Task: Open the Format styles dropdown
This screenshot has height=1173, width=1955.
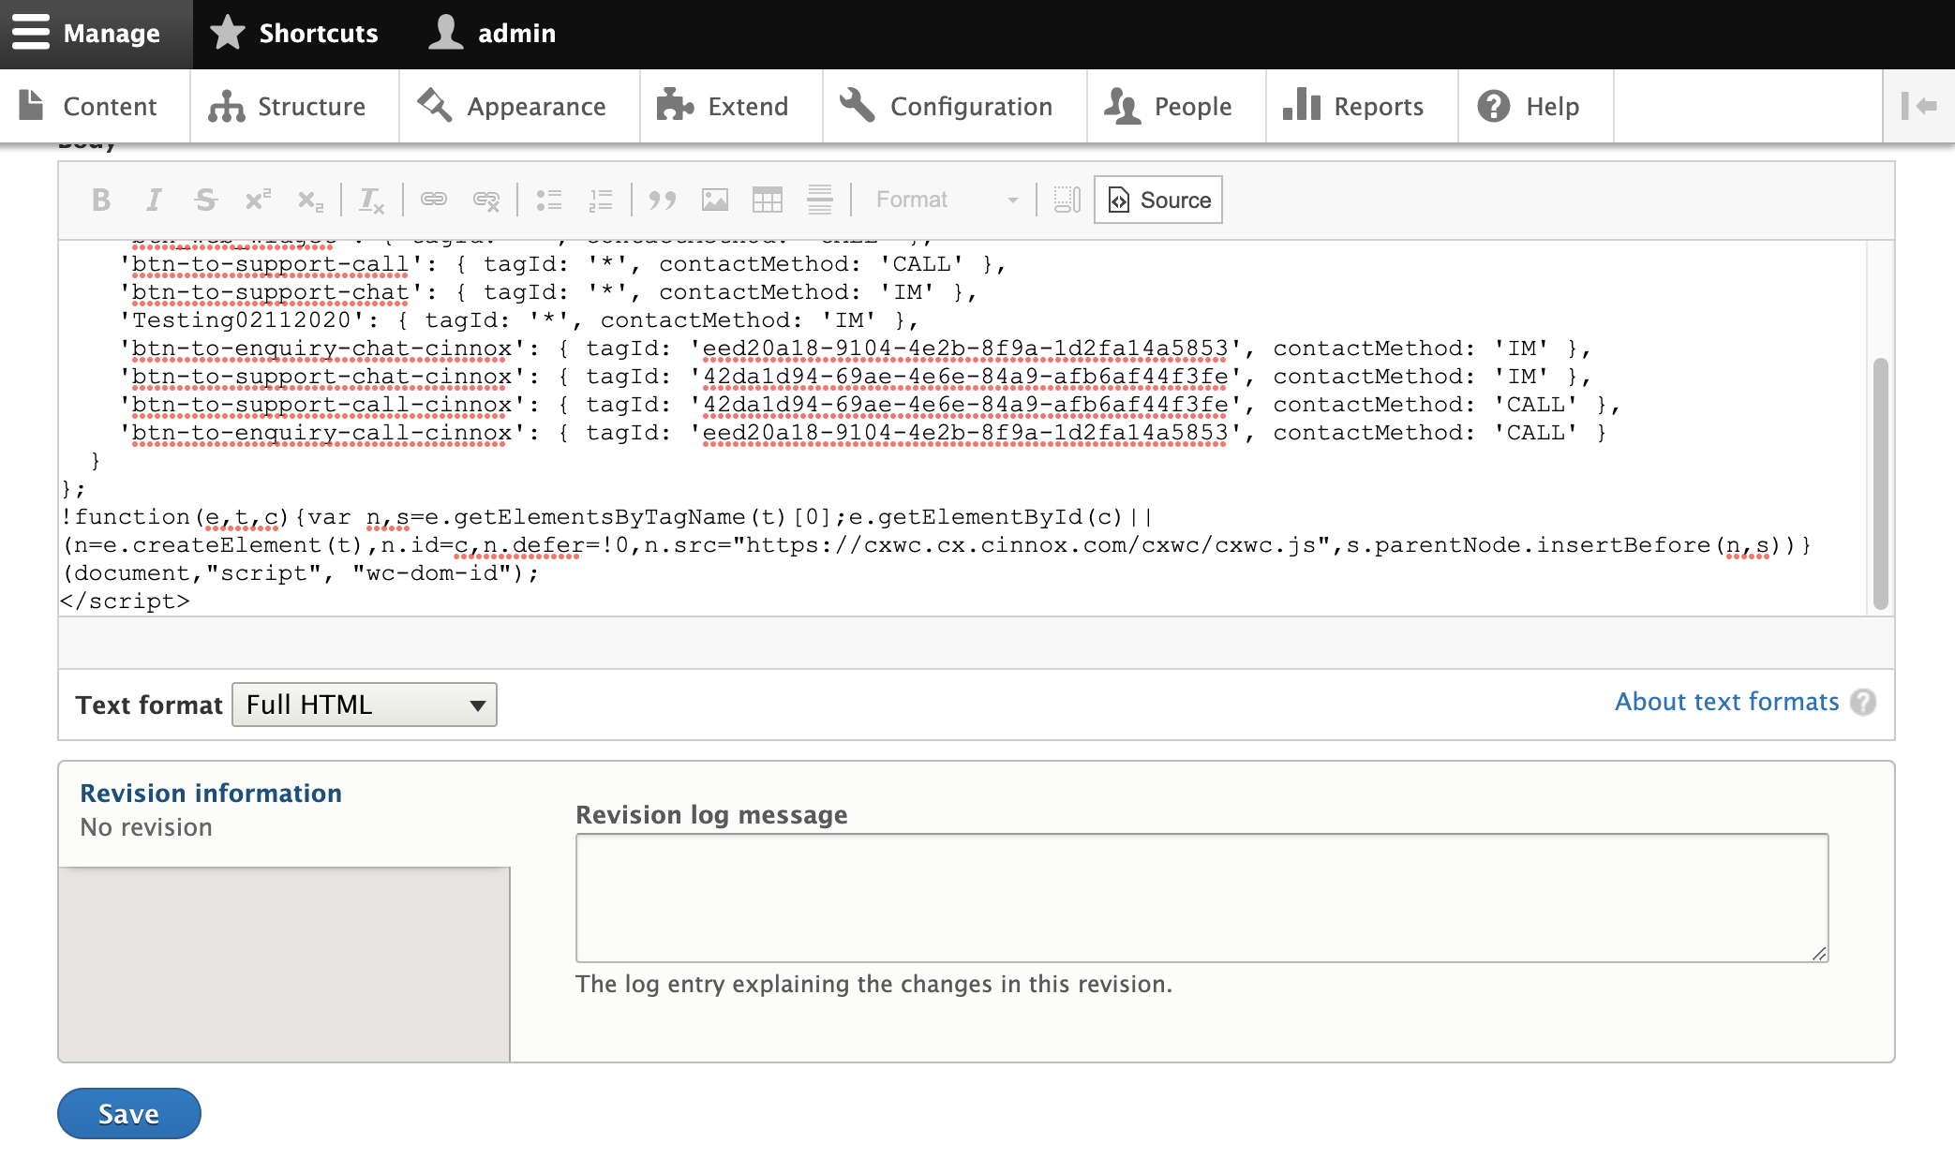Action: pyautogui.click(x=945, y=200)
